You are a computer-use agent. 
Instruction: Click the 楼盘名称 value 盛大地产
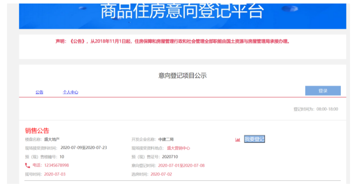coord(52,139)
